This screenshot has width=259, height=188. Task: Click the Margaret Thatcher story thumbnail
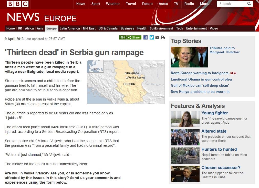pos(189,57)
